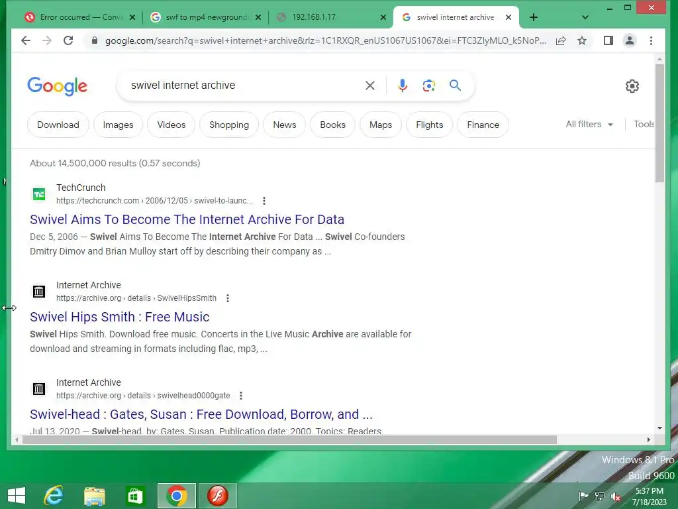The width and height of the screenshot is (678, 509).
Task: Open a new tab with the plus button
Action: coord(534,17)
